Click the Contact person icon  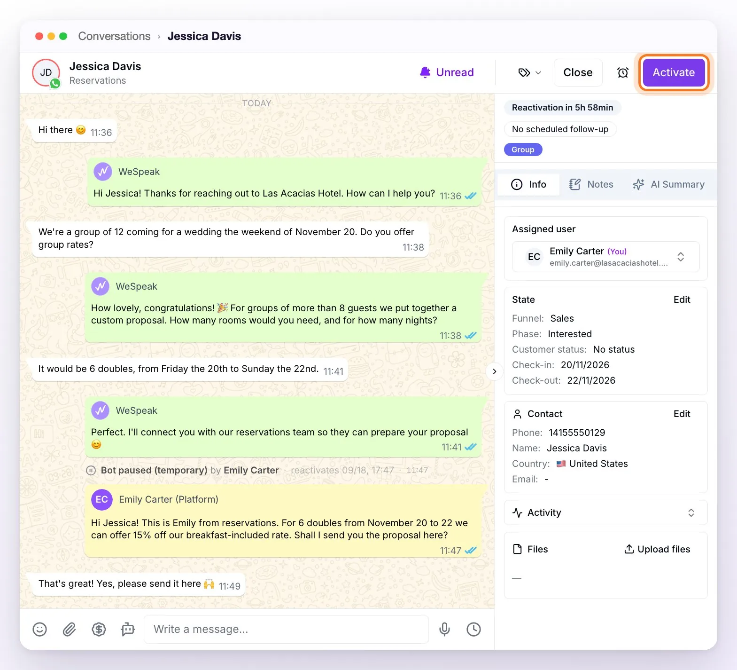517,414
